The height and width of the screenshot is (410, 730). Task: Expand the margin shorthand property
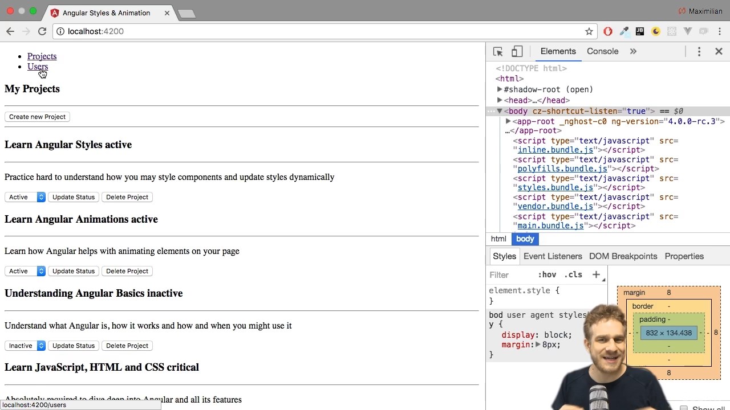pyautogui.click(x=537, y=345)
